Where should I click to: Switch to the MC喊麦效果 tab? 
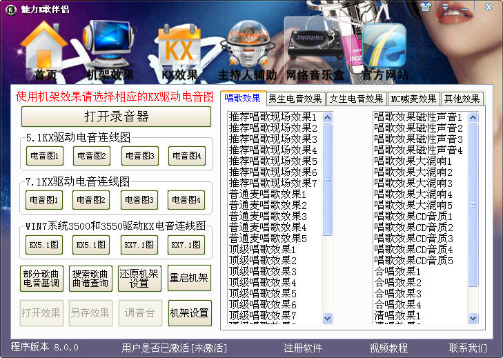413,99
